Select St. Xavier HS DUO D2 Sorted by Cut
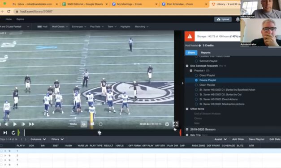The height and width of the screenshot is (168, 281). (x=196, y=95)
